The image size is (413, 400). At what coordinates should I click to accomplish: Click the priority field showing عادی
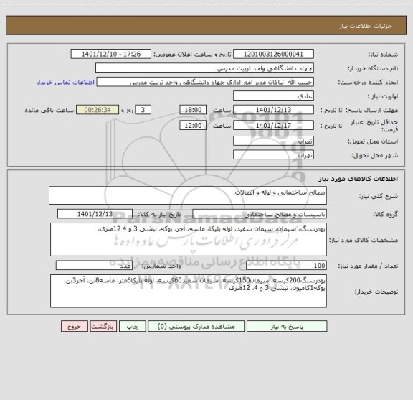pos(273,96)
